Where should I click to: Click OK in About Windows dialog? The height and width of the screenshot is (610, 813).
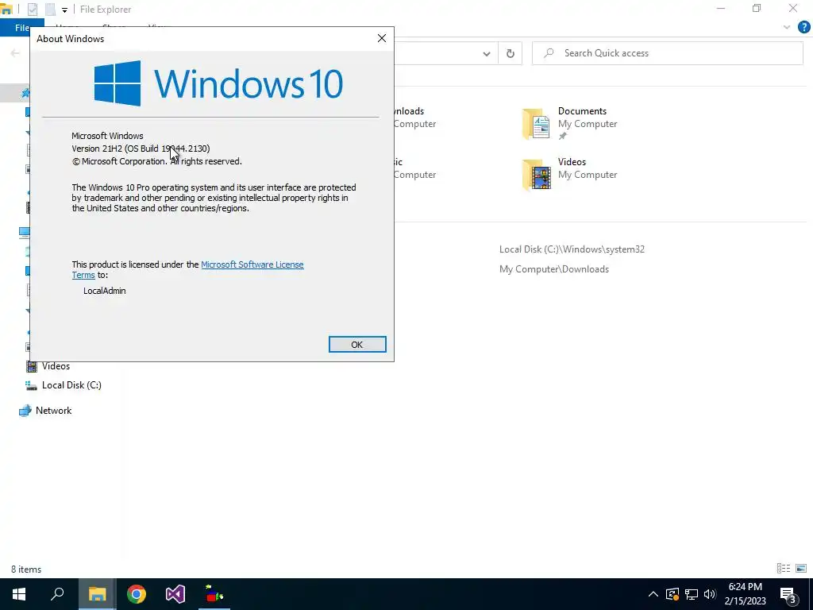[x=357, y=345]
